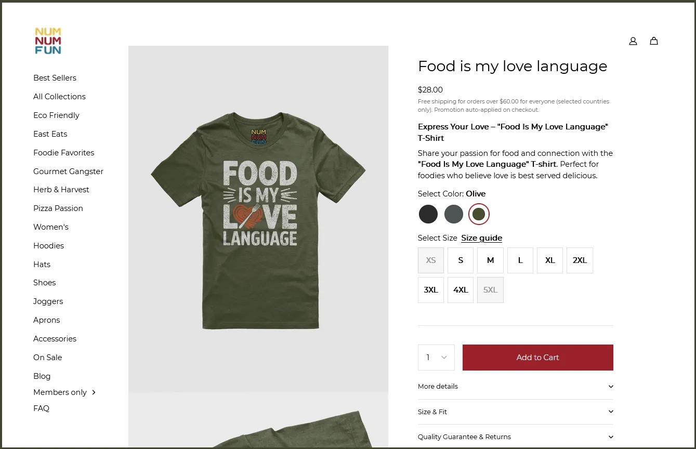Image resolution: width=696 pixels, height=449 pixels.
Task: Navigate to the Hoodies category
Action: point(48,246)
